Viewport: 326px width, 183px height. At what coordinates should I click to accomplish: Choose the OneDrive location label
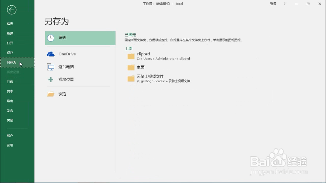67,54
